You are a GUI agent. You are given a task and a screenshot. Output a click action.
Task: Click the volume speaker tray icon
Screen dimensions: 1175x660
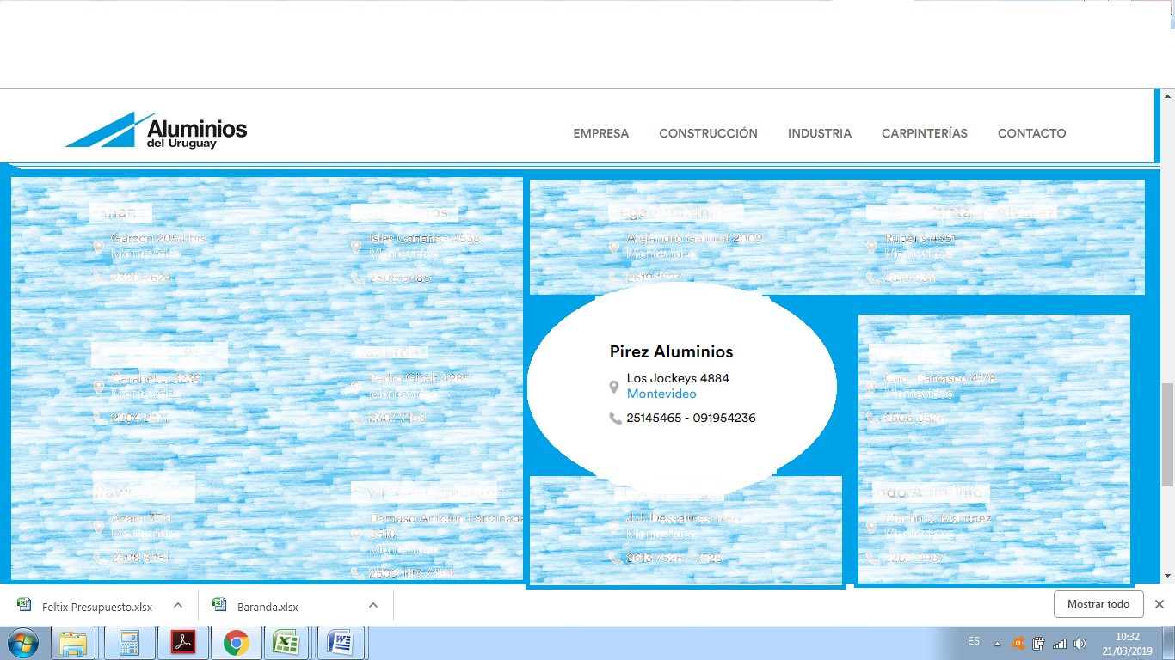pyautogui.click(x=1080, y=643)
